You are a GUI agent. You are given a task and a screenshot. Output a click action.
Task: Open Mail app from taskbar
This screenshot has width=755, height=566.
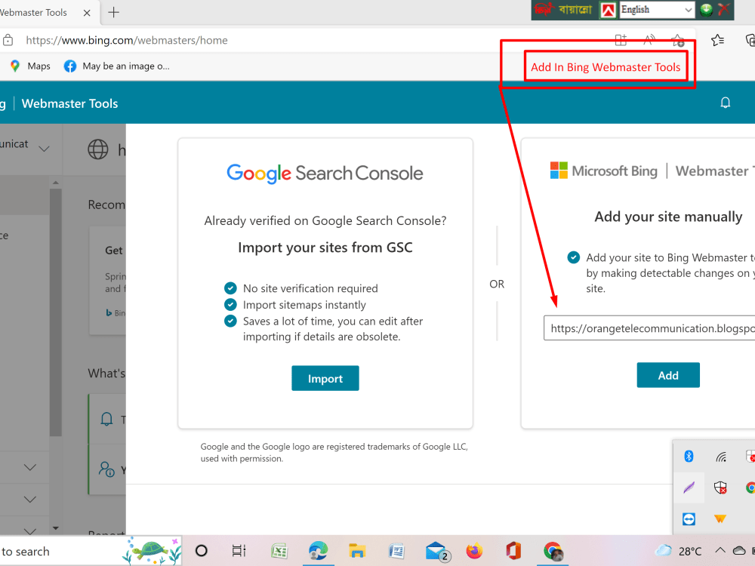436,552
